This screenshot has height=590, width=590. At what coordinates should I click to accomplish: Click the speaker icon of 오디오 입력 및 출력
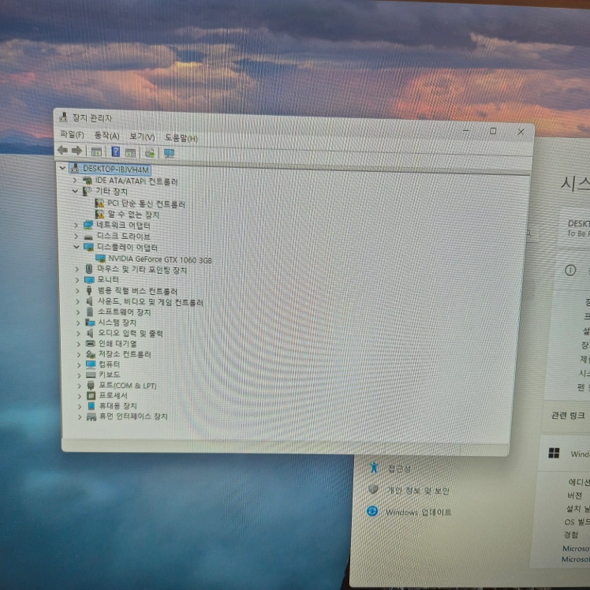[90, 333]
